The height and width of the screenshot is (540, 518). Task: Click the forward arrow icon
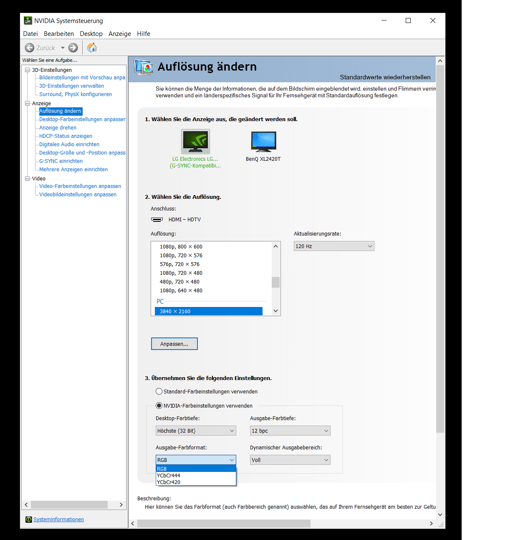73,48
